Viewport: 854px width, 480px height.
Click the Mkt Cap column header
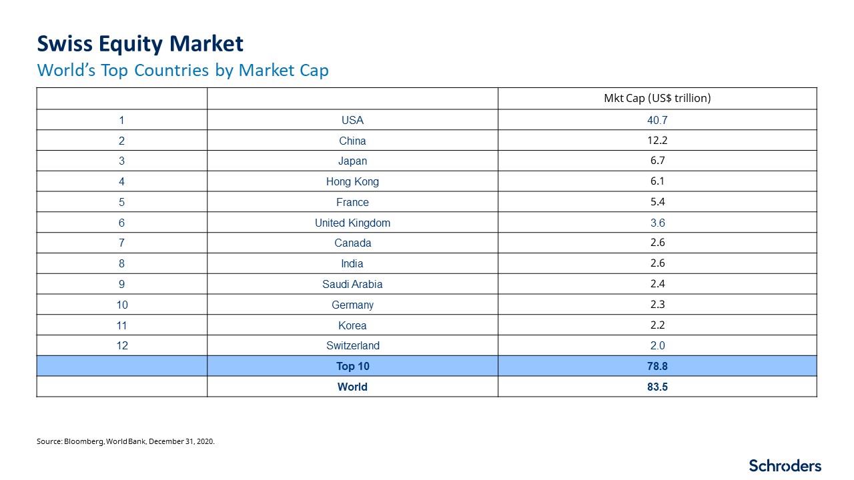click(657, 99)
